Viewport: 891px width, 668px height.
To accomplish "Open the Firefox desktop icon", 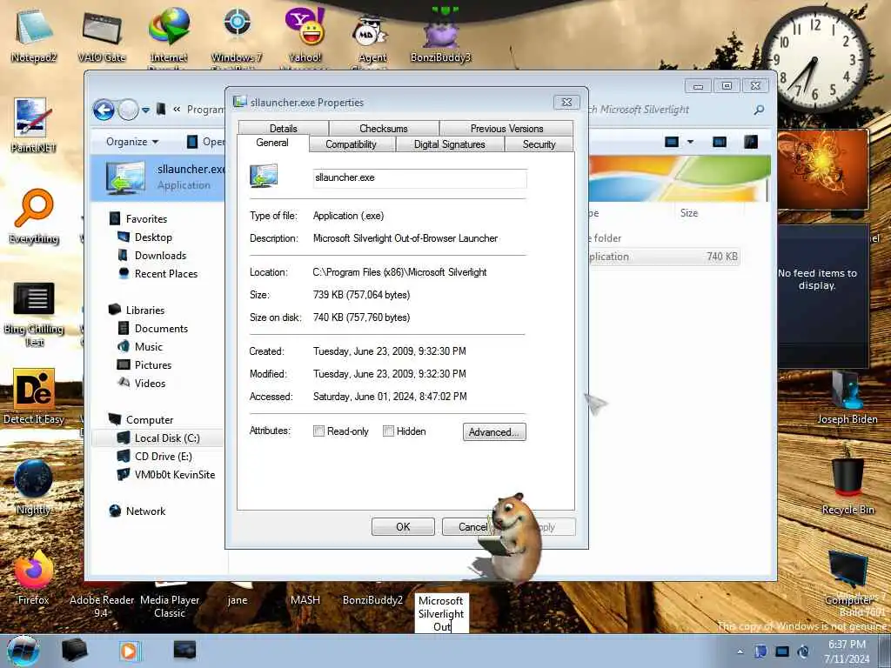I will pyautogui.click(x=34, y=577).
